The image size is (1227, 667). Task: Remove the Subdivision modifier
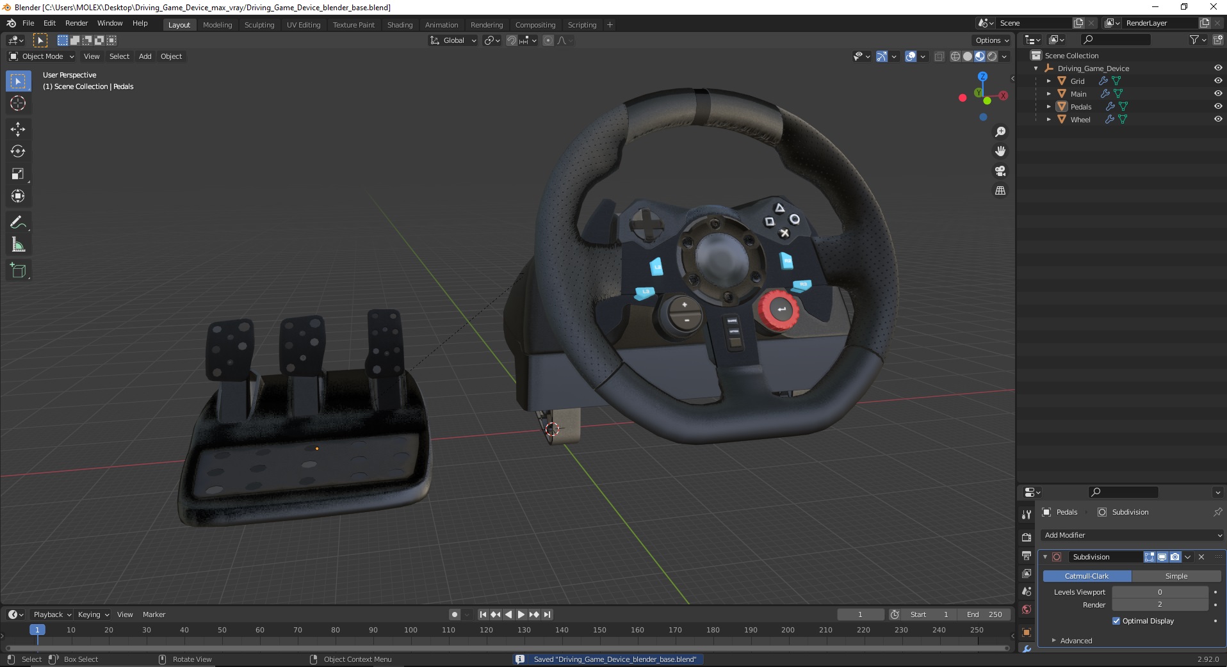pyautogui.click(x=1201, y=557)
